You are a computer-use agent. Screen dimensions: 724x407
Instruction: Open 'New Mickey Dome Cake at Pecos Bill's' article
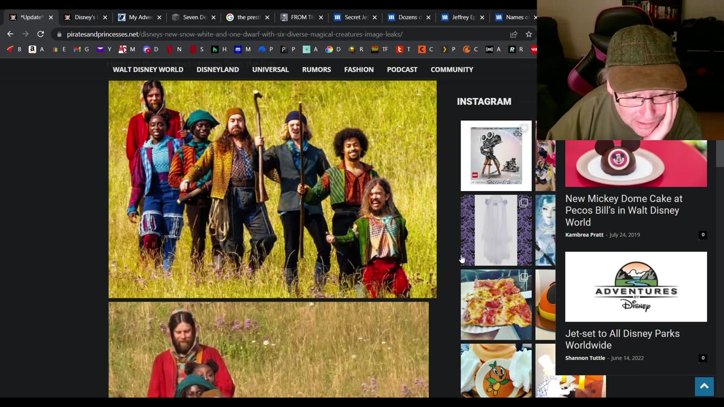pyautogui.click(x=624, y=210)
